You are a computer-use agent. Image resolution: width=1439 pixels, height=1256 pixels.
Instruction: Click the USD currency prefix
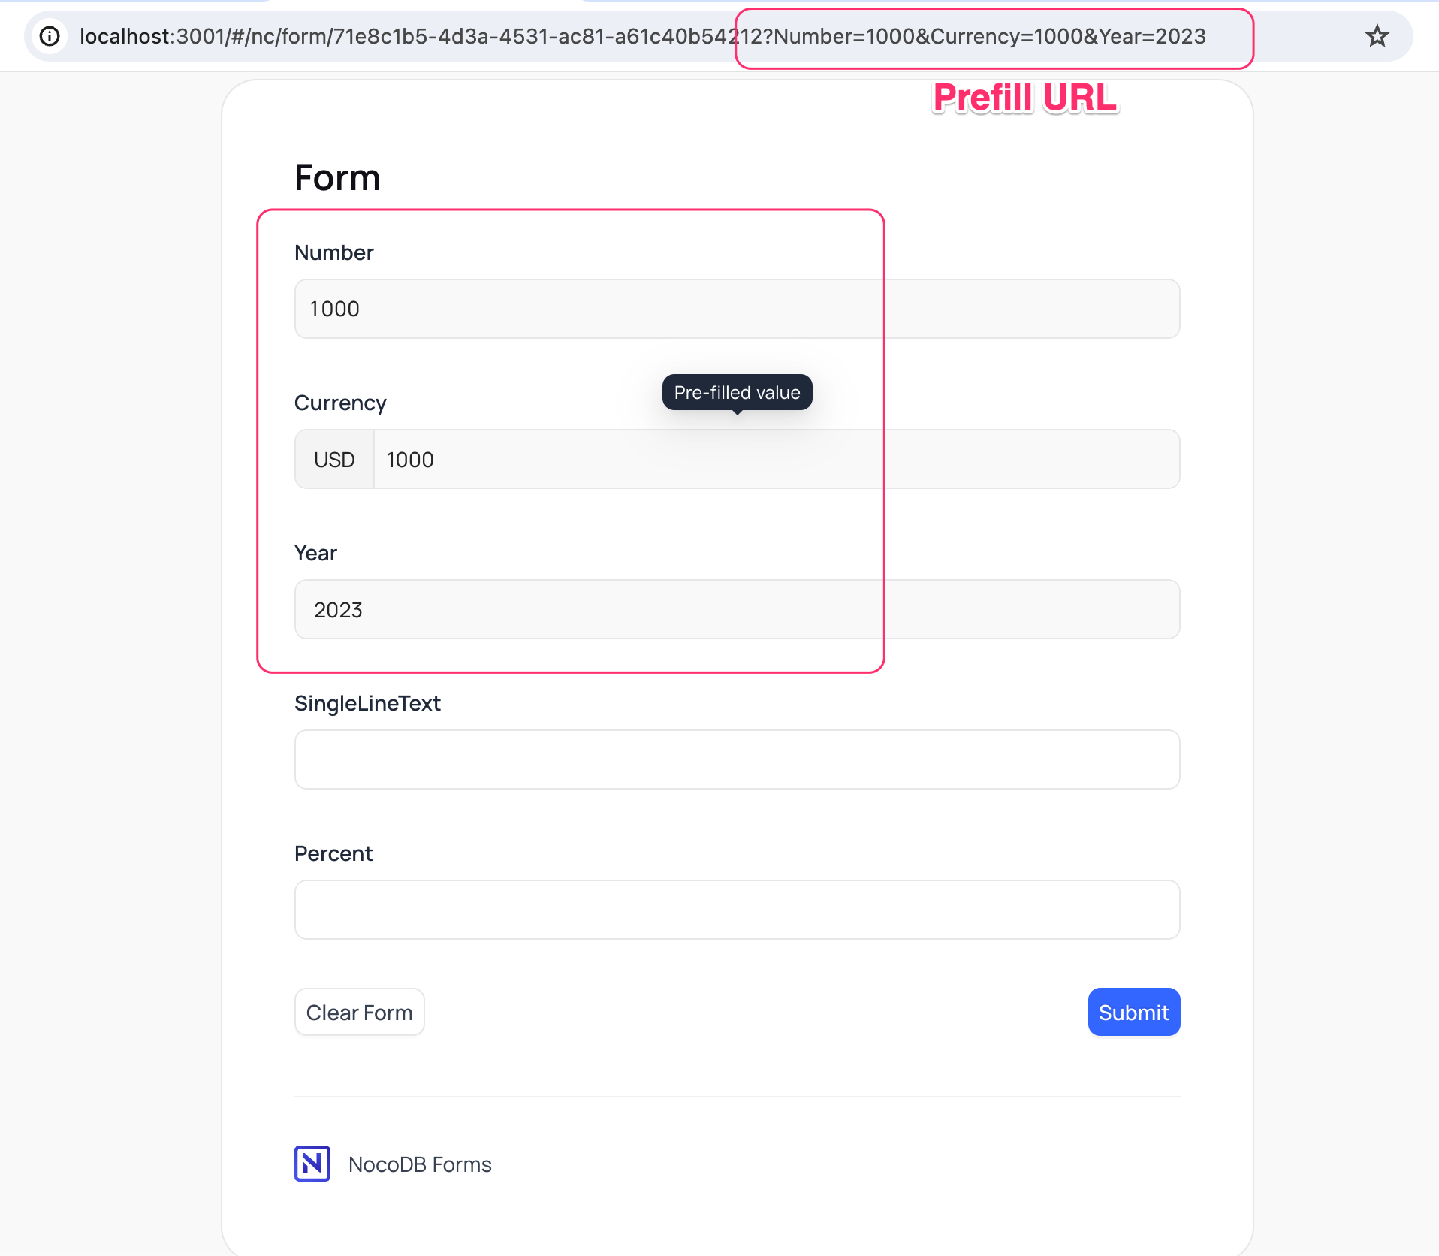point(333,459)
